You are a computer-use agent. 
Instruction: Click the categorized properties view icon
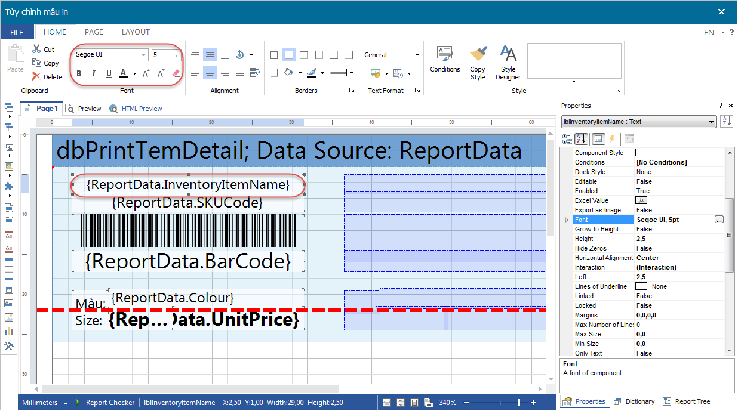(x=567, y=139)
